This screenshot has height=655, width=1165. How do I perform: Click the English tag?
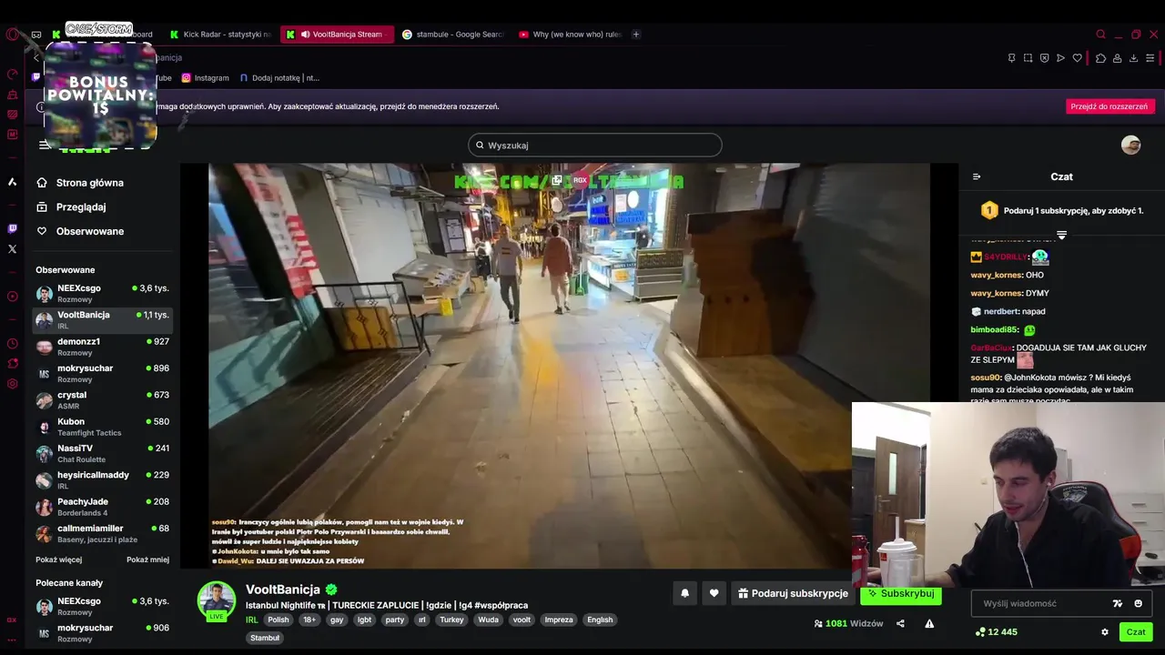click(600, 620)
